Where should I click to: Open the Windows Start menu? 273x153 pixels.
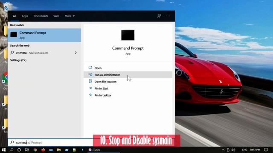[4, 150]
